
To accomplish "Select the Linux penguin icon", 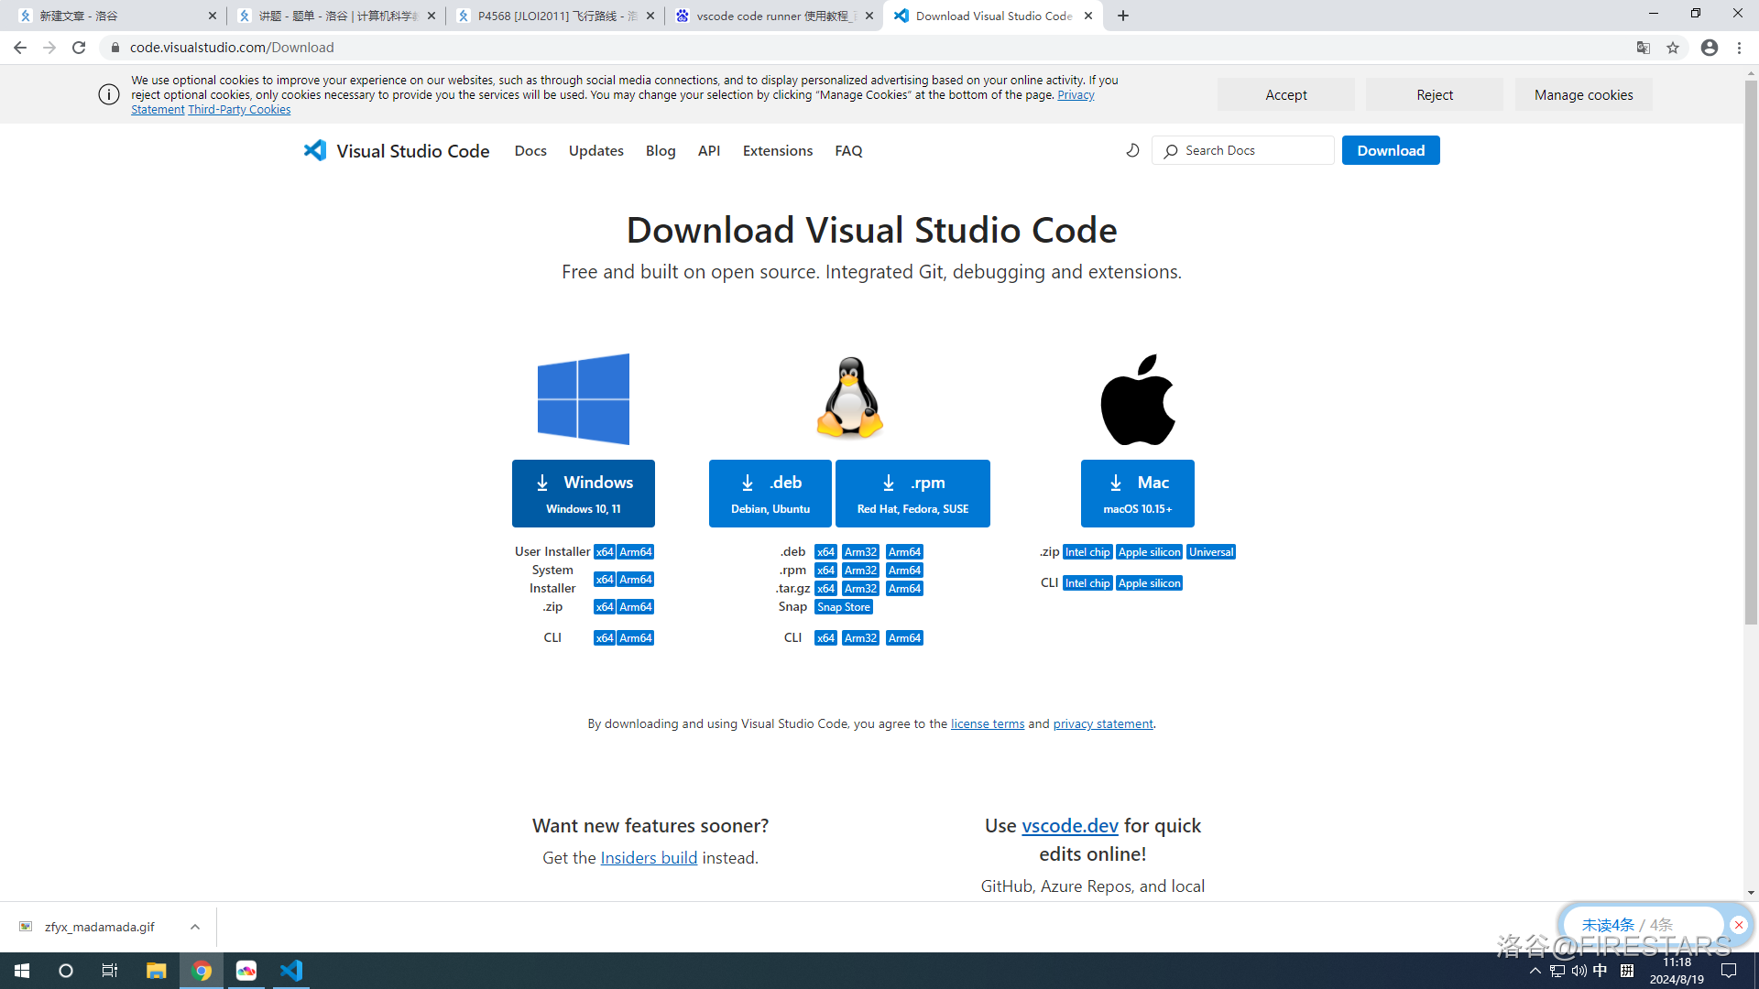I will pyautogui.click(x=849, y=397).
